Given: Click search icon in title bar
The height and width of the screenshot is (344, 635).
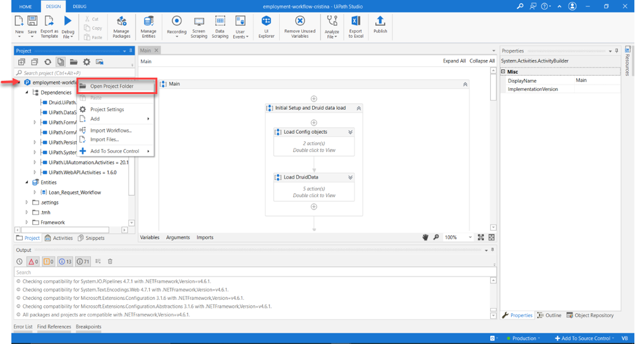Looking at the screenshot, I should [520, 6].
